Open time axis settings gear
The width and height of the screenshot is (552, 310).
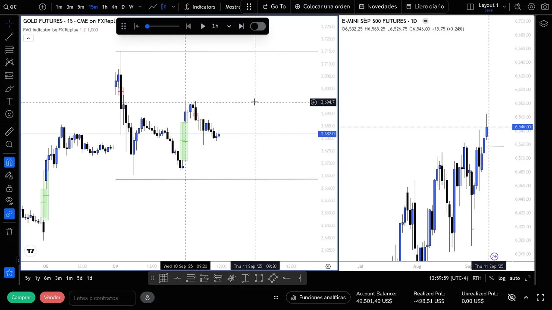(x=328, y=266)
